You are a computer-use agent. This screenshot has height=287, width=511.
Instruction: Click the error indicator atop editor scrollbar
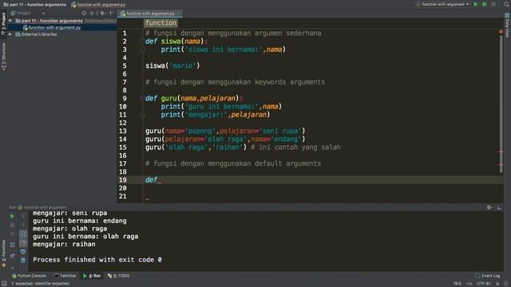[x=501, y=32]
